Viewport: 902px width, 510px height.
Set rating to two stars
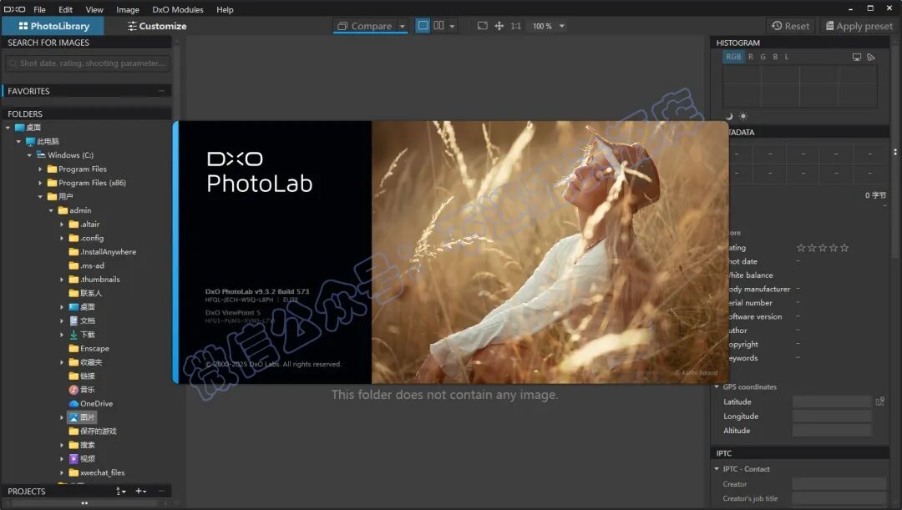812,248
